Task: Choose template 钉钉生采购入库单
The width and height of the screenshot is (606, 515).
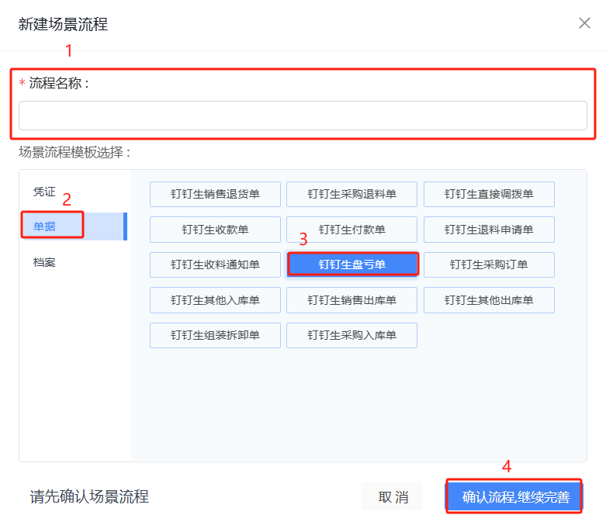Action: [x=351, y=335]
